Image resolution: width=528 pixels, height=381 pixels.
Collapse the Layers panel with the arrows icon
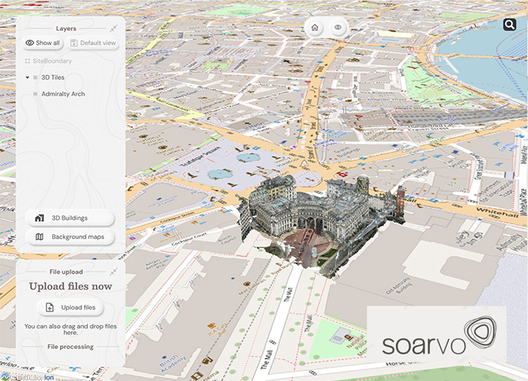[114, 28]
